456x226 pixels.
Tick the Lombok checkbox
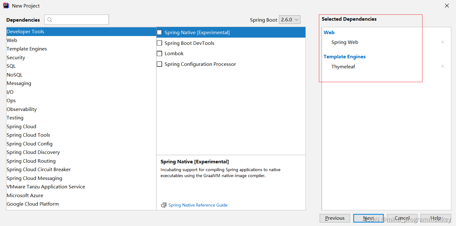coord(160,54)
